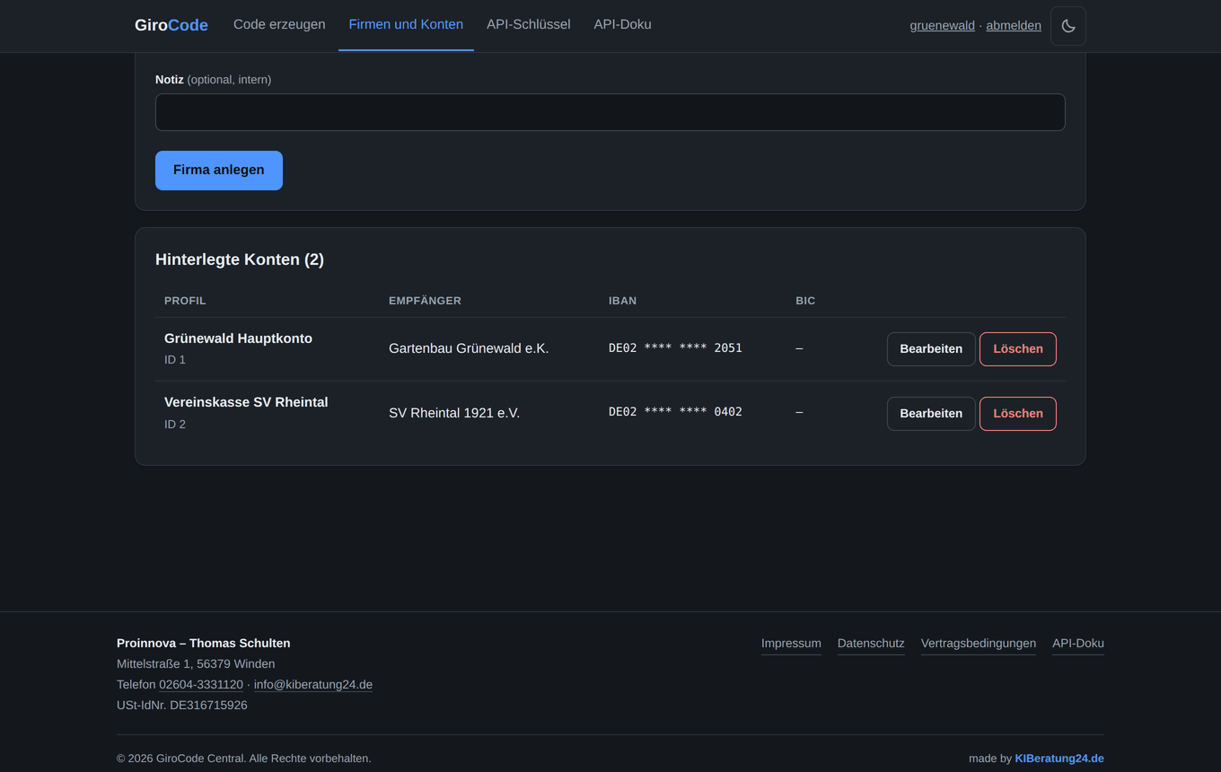Go to API-Schlüssel tab
The width and height of the screenshot is (1221, 772).
[528, 24]
